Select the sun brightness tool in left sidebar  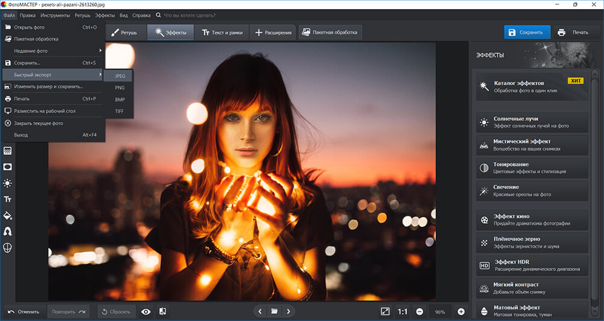click(7, 183)
